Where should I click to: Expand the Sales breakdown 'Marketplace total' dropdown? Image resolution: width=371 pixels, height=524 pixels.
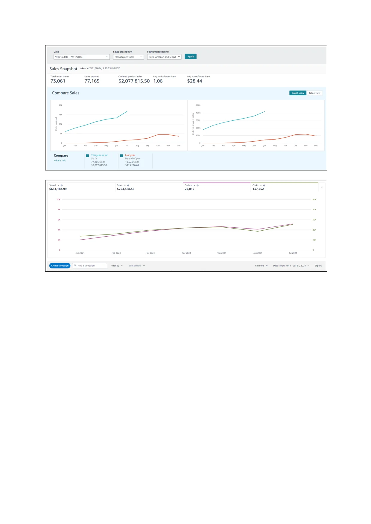pyautogui.click(x=128, y=57)
